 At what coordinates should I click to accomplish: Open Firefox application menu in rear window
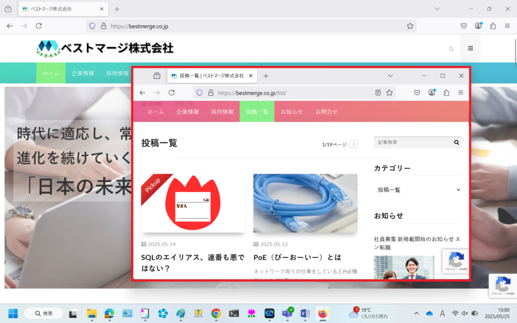507,26
